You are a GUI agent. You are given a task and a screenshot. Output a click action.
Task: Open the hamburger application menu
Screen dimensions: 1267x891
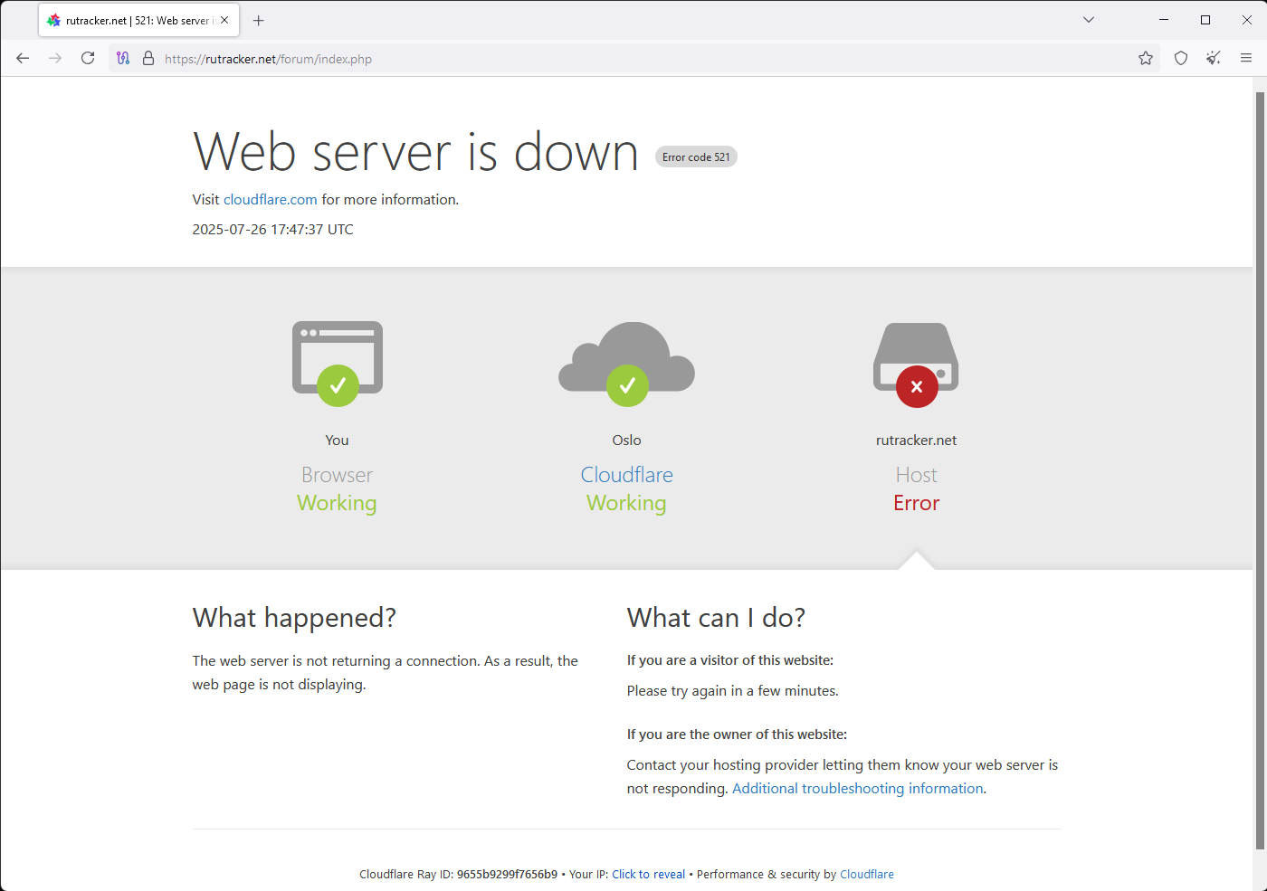point(1246,59)
